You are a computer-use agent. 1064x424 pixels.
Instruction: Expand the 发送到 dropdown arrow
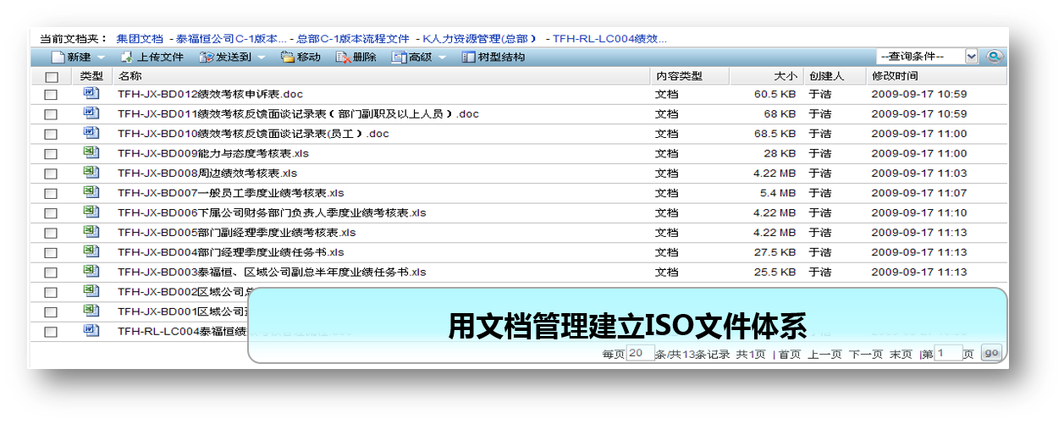(261, 58)
